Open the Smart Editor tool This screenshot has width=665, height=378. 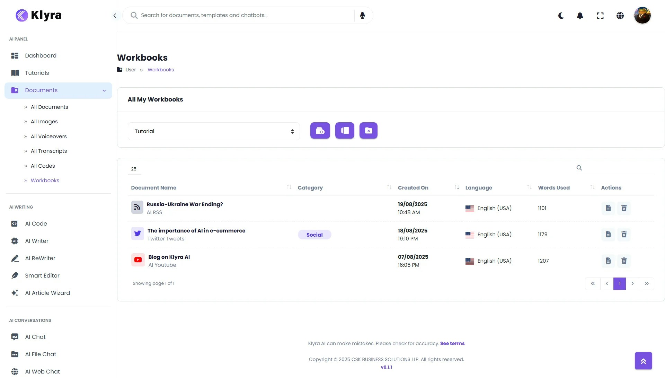[x=42, y=275]
